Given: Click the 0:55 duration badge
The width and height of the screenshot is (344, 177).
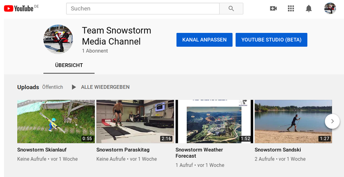Looking at the screenshot, I should pyautogui.click(x=87, y=139).
